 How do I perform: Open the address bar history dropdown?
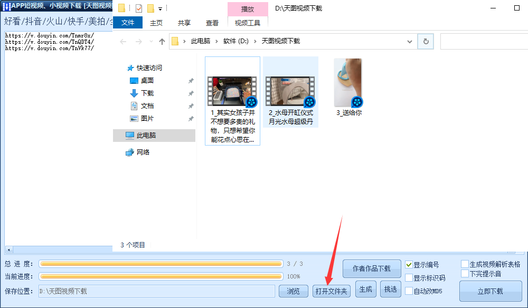pos(410,42)
